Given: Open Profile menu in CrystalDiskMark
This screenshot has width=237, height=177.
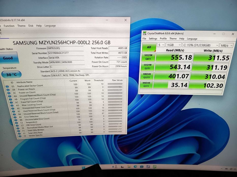Looking at the screenshot, I should (x=163, y=38).
